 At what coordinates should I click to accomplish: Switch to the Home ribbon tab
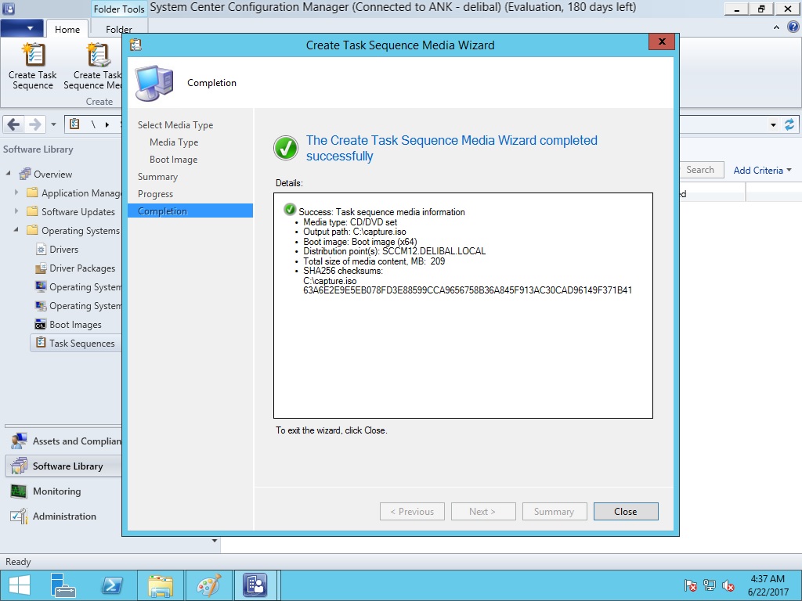(67, 30)
